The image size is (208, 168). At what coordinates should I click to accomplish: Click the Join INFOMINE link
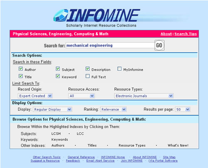pos(131,161)
